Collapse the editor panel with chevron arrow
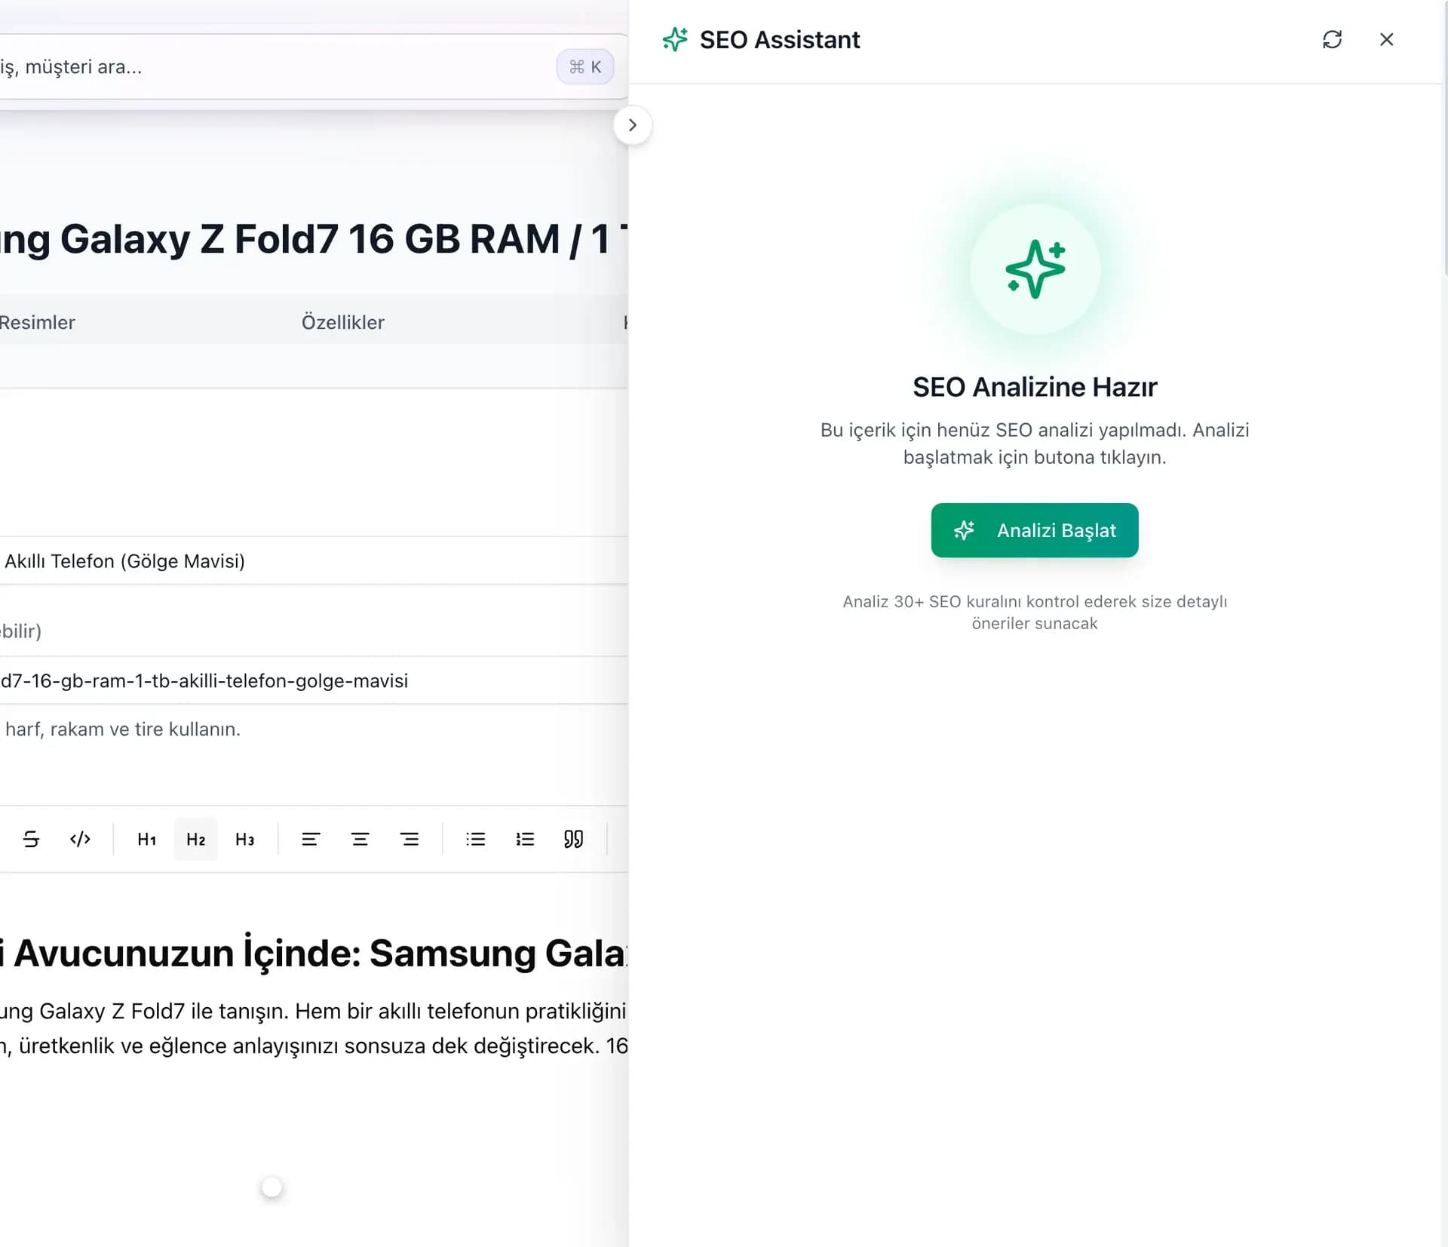The width and height of the screenshot is (1448, 1247). pos(633,124)
